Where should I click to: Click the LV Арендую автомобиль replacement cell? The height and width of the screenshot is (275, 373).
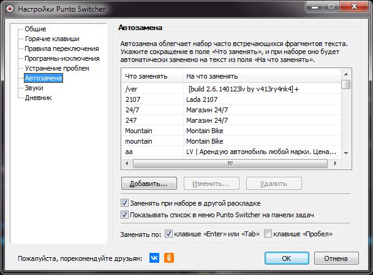[261, 152]
